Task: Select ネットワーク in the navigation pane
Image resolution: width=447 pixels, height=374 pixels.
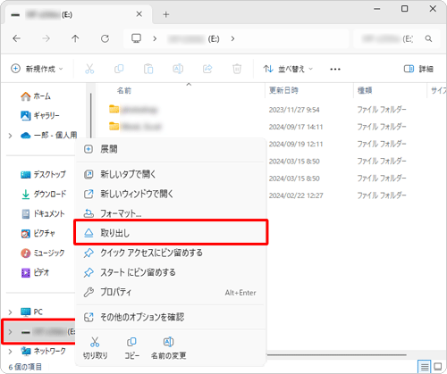Action: click(43, 351)
